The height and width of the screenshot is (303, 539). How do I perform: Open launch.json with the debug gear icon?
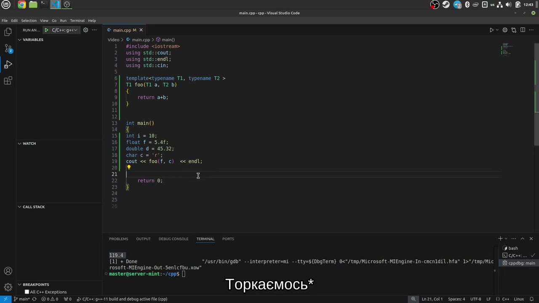point(85,30)
